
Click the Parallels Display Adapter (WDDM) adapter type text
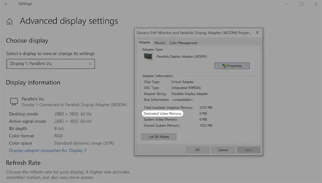click(182, 56)
